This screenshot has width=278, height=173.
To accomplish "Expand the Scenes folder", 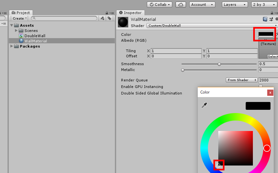I will click(x=16, y=30).
